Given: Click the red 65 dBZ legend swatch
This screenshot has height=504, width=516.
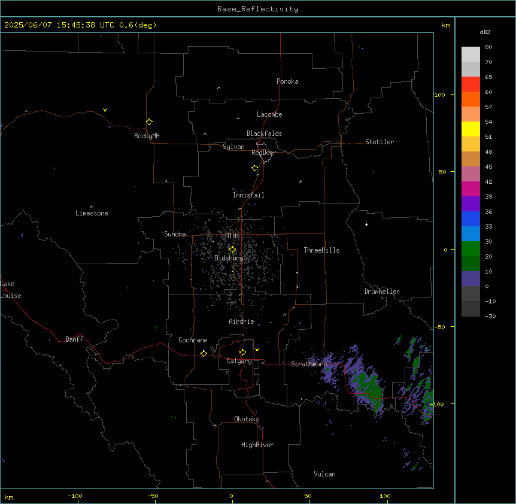Looking at the screenshot, I should pyautogui.click(x=471, y=84).
